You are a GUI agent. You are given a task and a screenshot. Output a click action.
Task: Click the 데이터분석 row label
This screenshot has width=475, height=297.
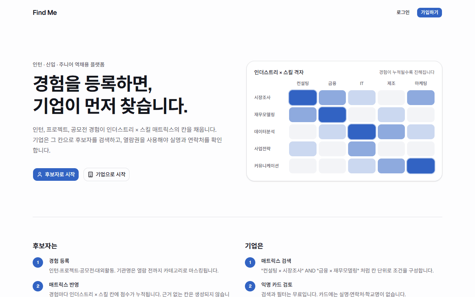(x=265, y=132)
